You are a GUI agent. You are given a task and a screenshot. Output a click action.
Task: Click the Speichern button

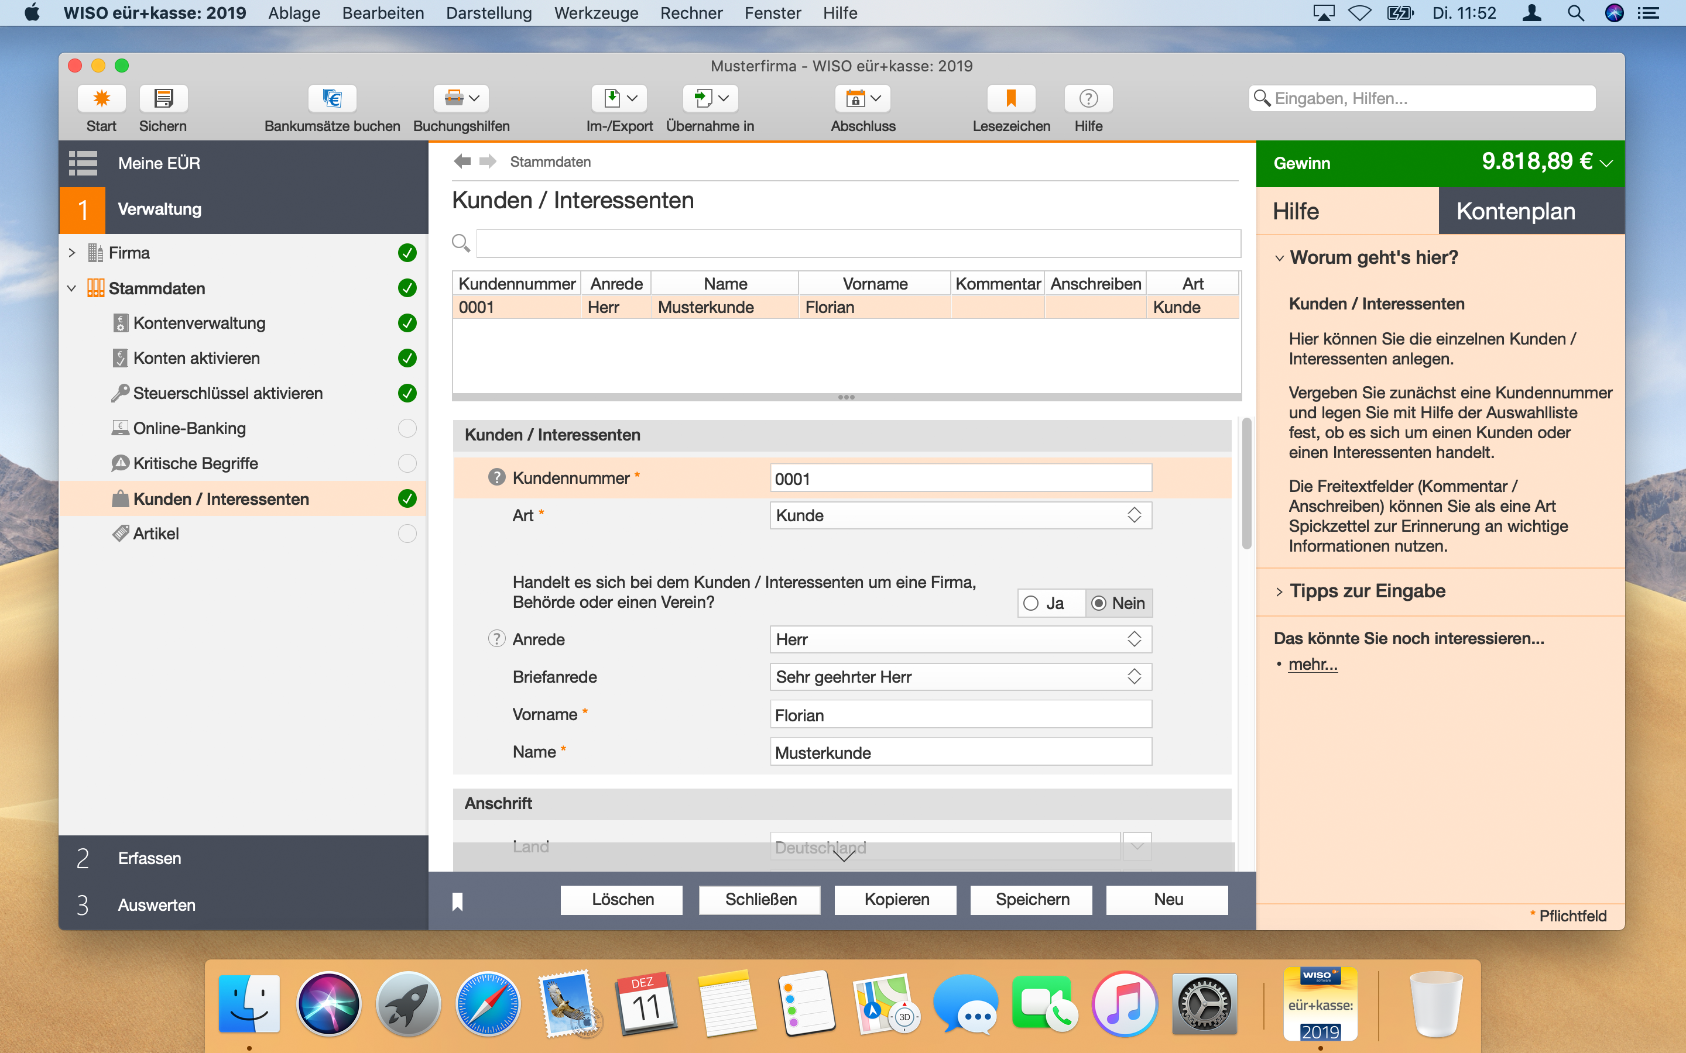click(x=1032, y=900)
